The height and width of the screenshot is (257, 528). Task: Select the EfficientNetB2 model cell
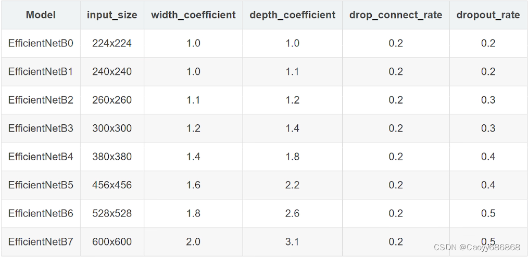coord(41,100)
